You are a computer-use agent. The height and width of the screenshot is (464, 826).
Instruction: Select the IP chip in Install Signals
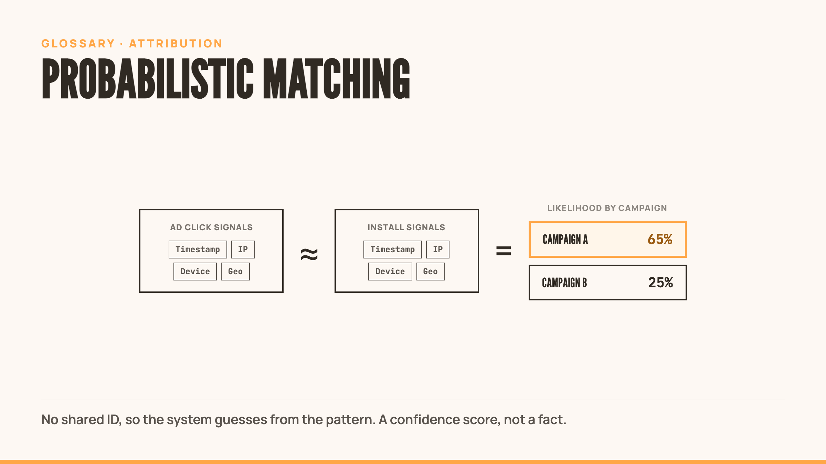(438, 250)
